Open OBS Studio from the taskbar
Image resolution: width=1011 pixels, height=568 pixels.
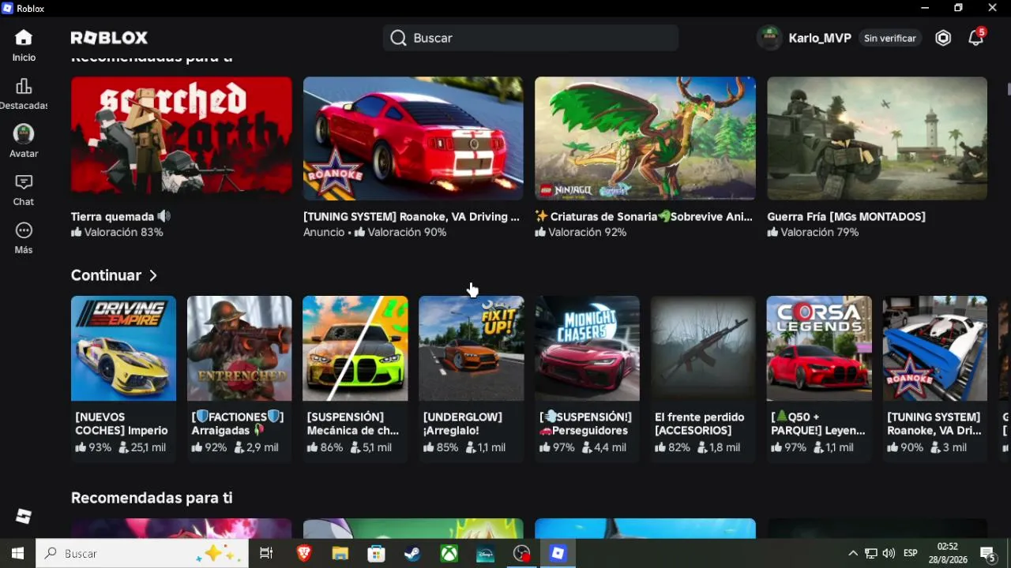(x=521, y=554)
